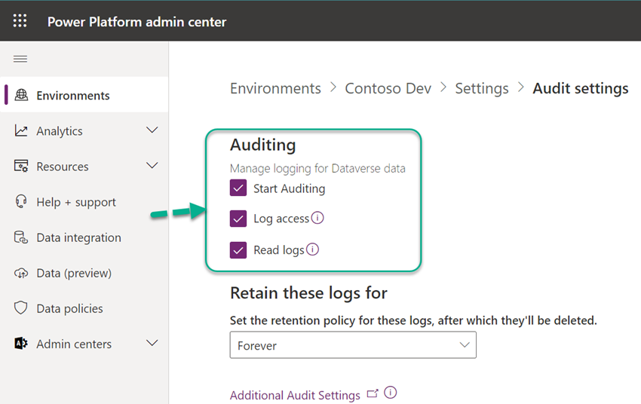The width and height of the screenshot is (641, 404).
Task: Click the Resources gear-window icon
Action: pyautogui.click(x=21, y=166)
